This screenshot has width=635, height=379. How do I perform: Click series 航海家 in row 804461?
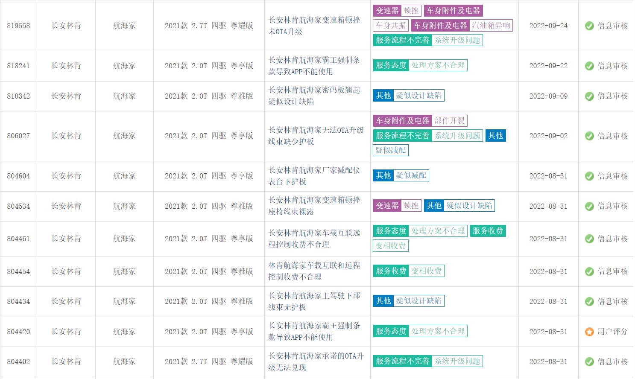(x=124, y=239)
